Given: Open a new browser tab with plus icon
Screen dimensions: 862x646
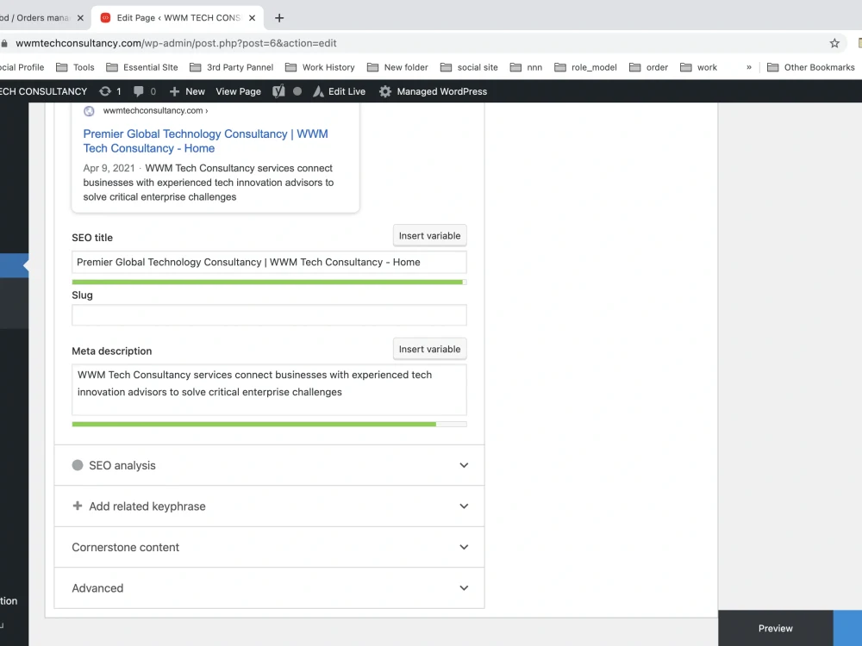Looking at the screenshot, I should [x=279, y=18].
